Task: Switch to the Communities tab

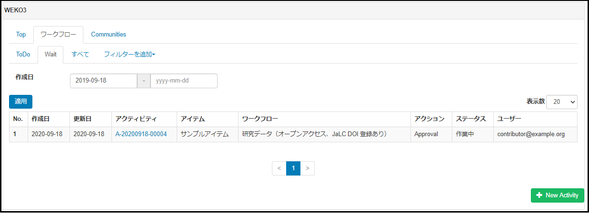Action: click(109, 35)
